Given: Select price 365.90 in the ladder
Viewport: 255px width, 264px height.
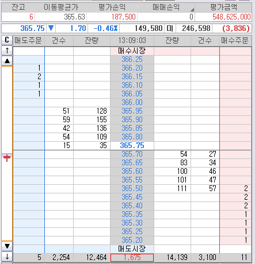Looking at the screenshot, I should click(x=132, y=120).
